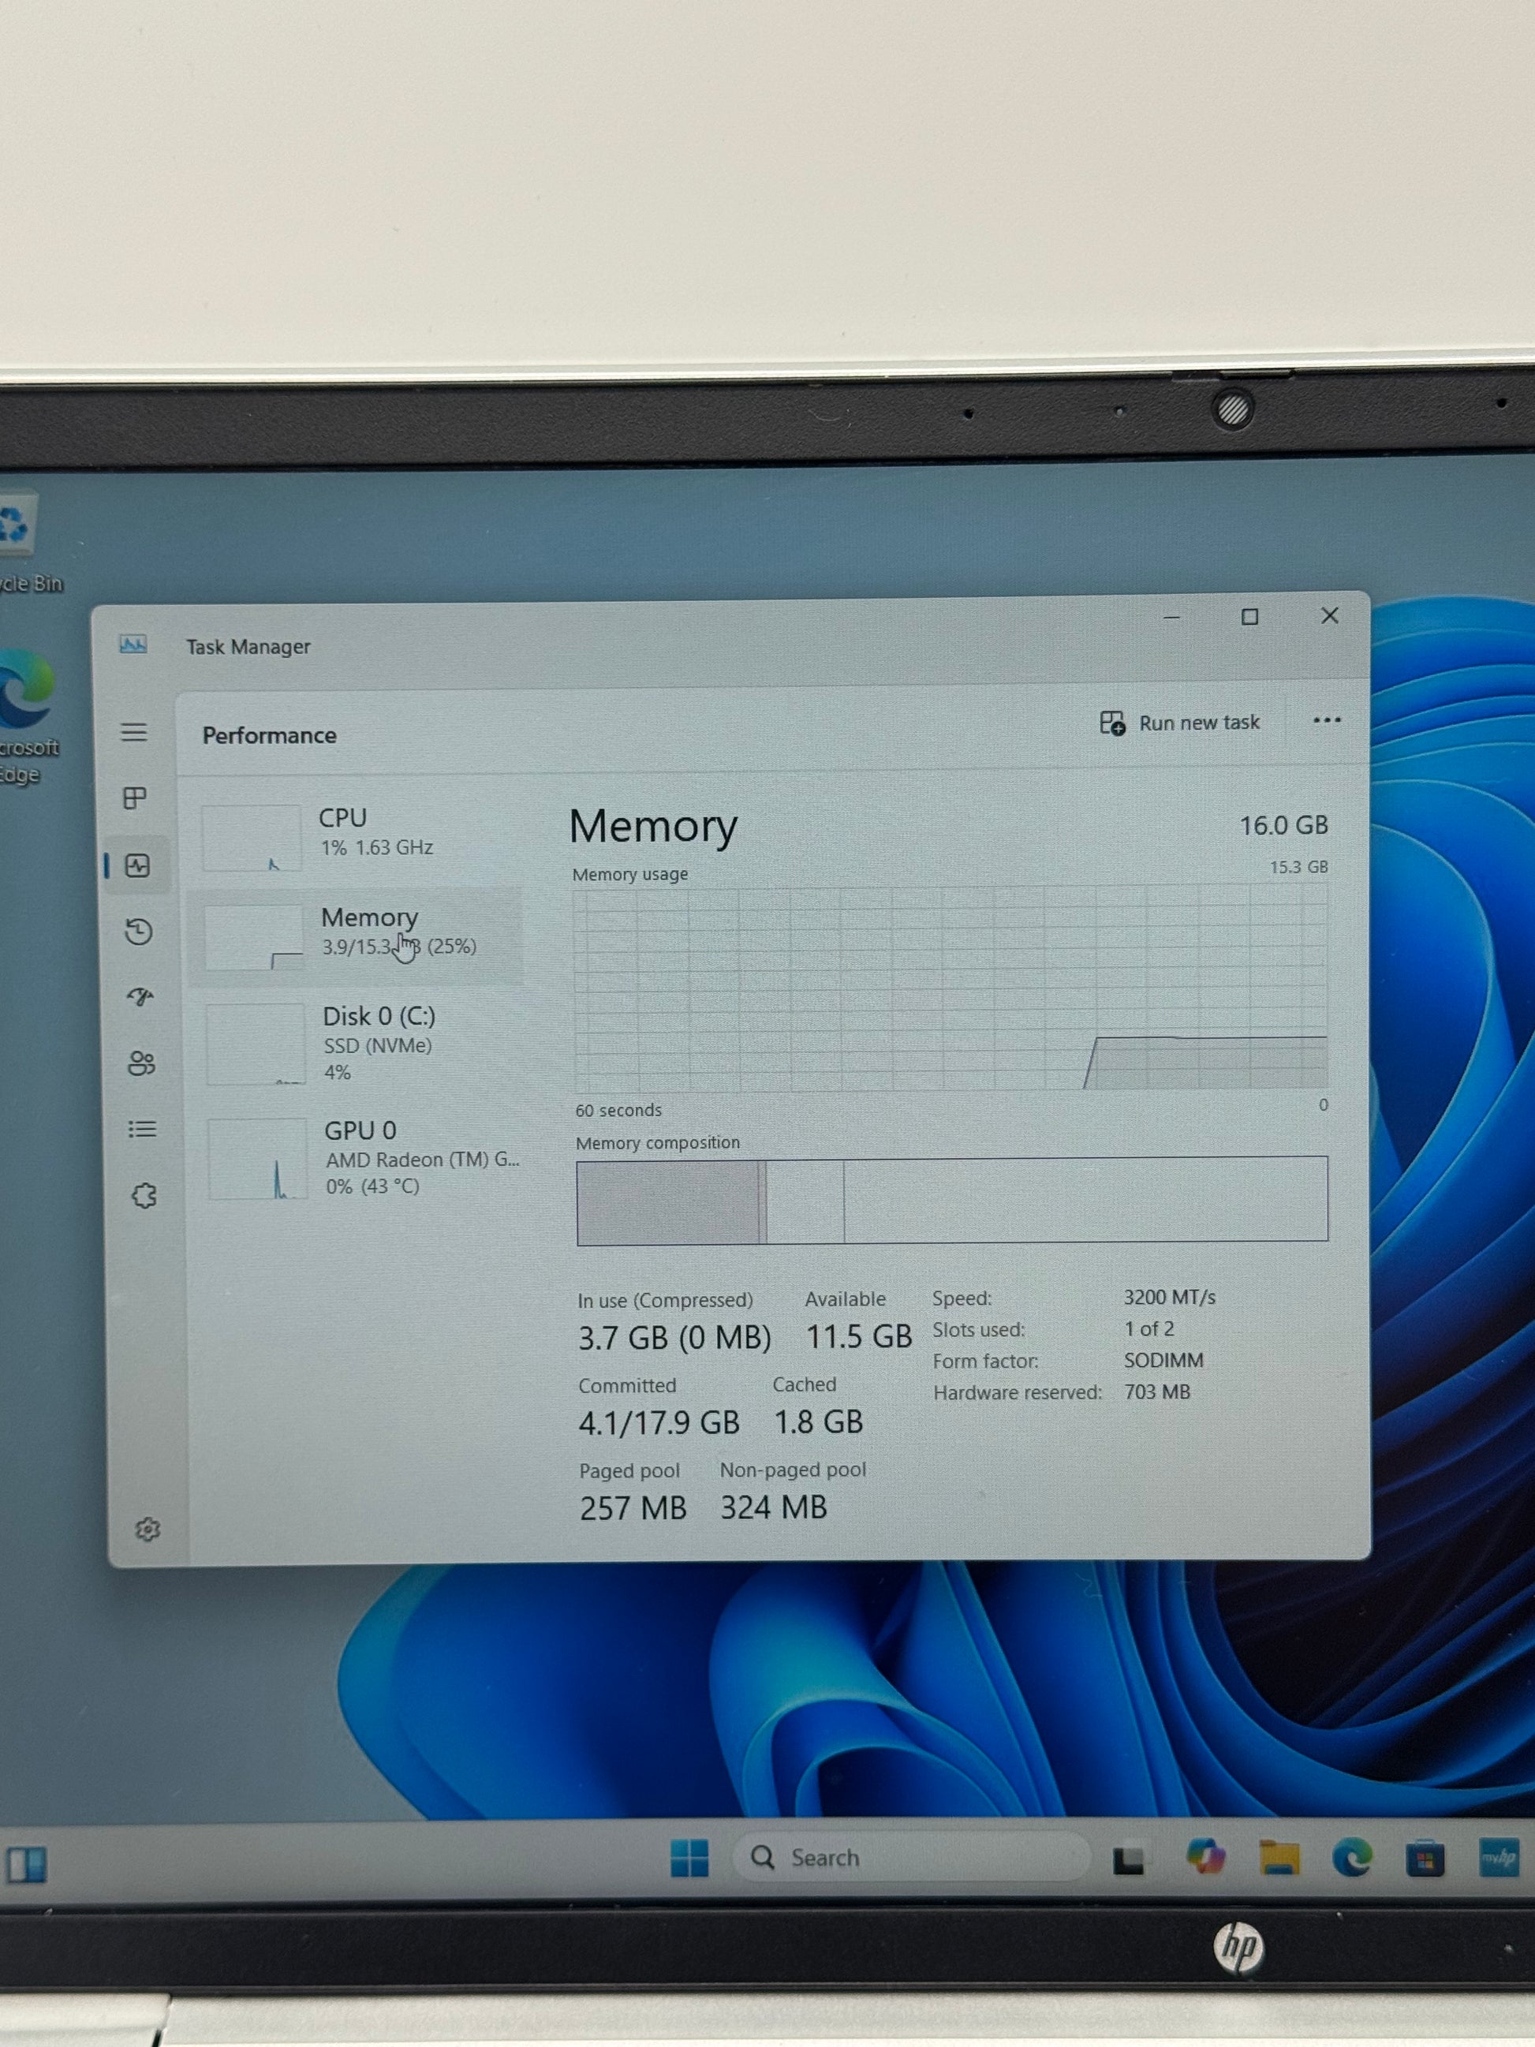Click the Run new task button
This screenshot has height=2047, width=1535.
coord(1180,723)
